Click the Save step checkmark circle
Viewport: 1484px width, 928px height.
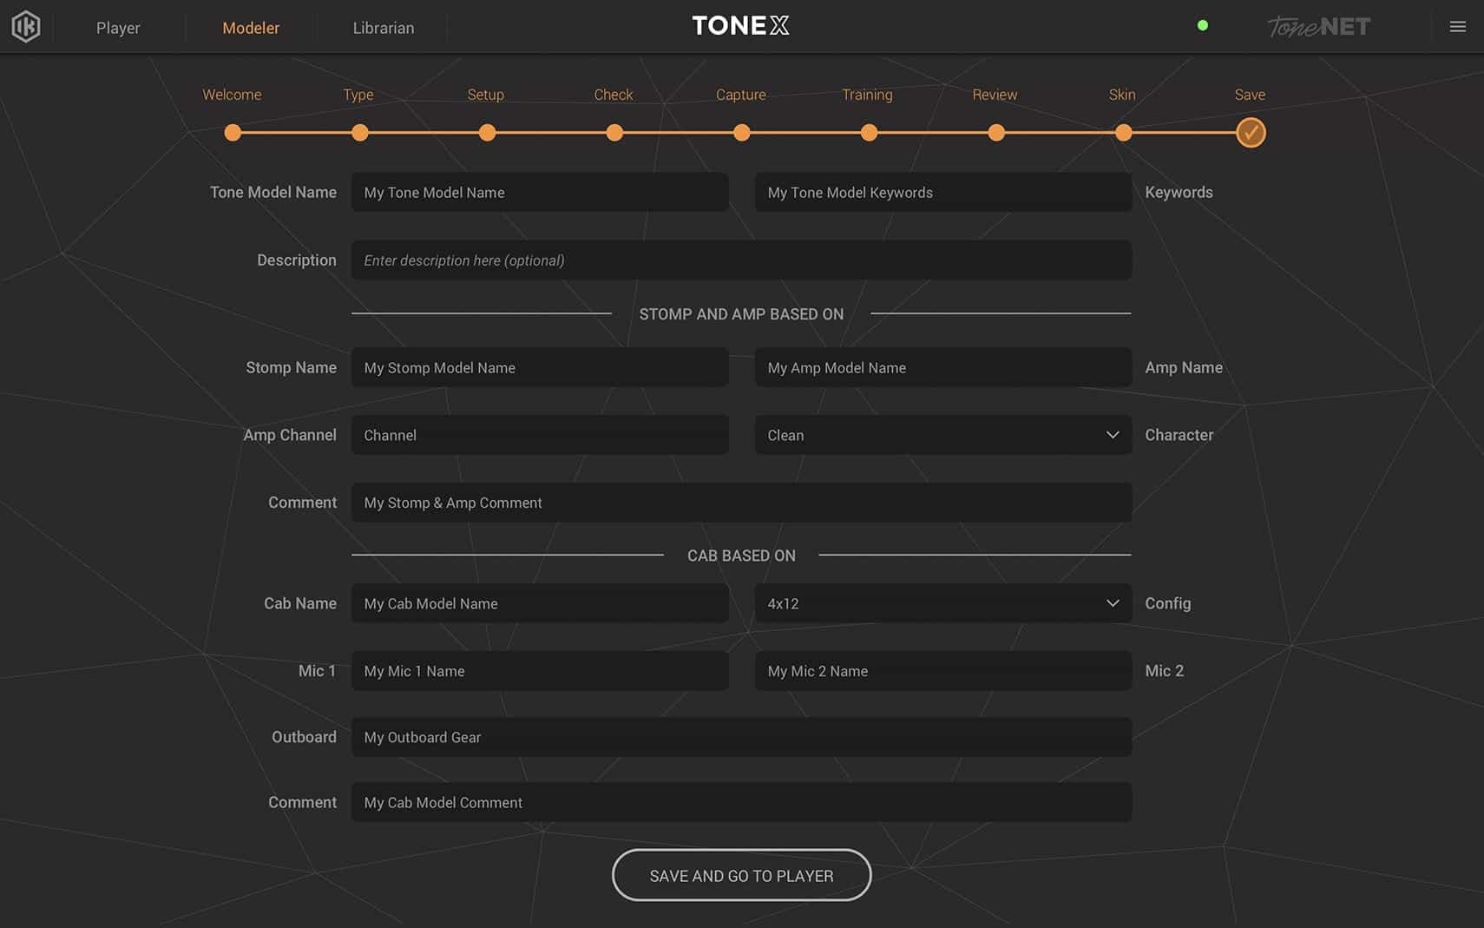click(1250, 133)
